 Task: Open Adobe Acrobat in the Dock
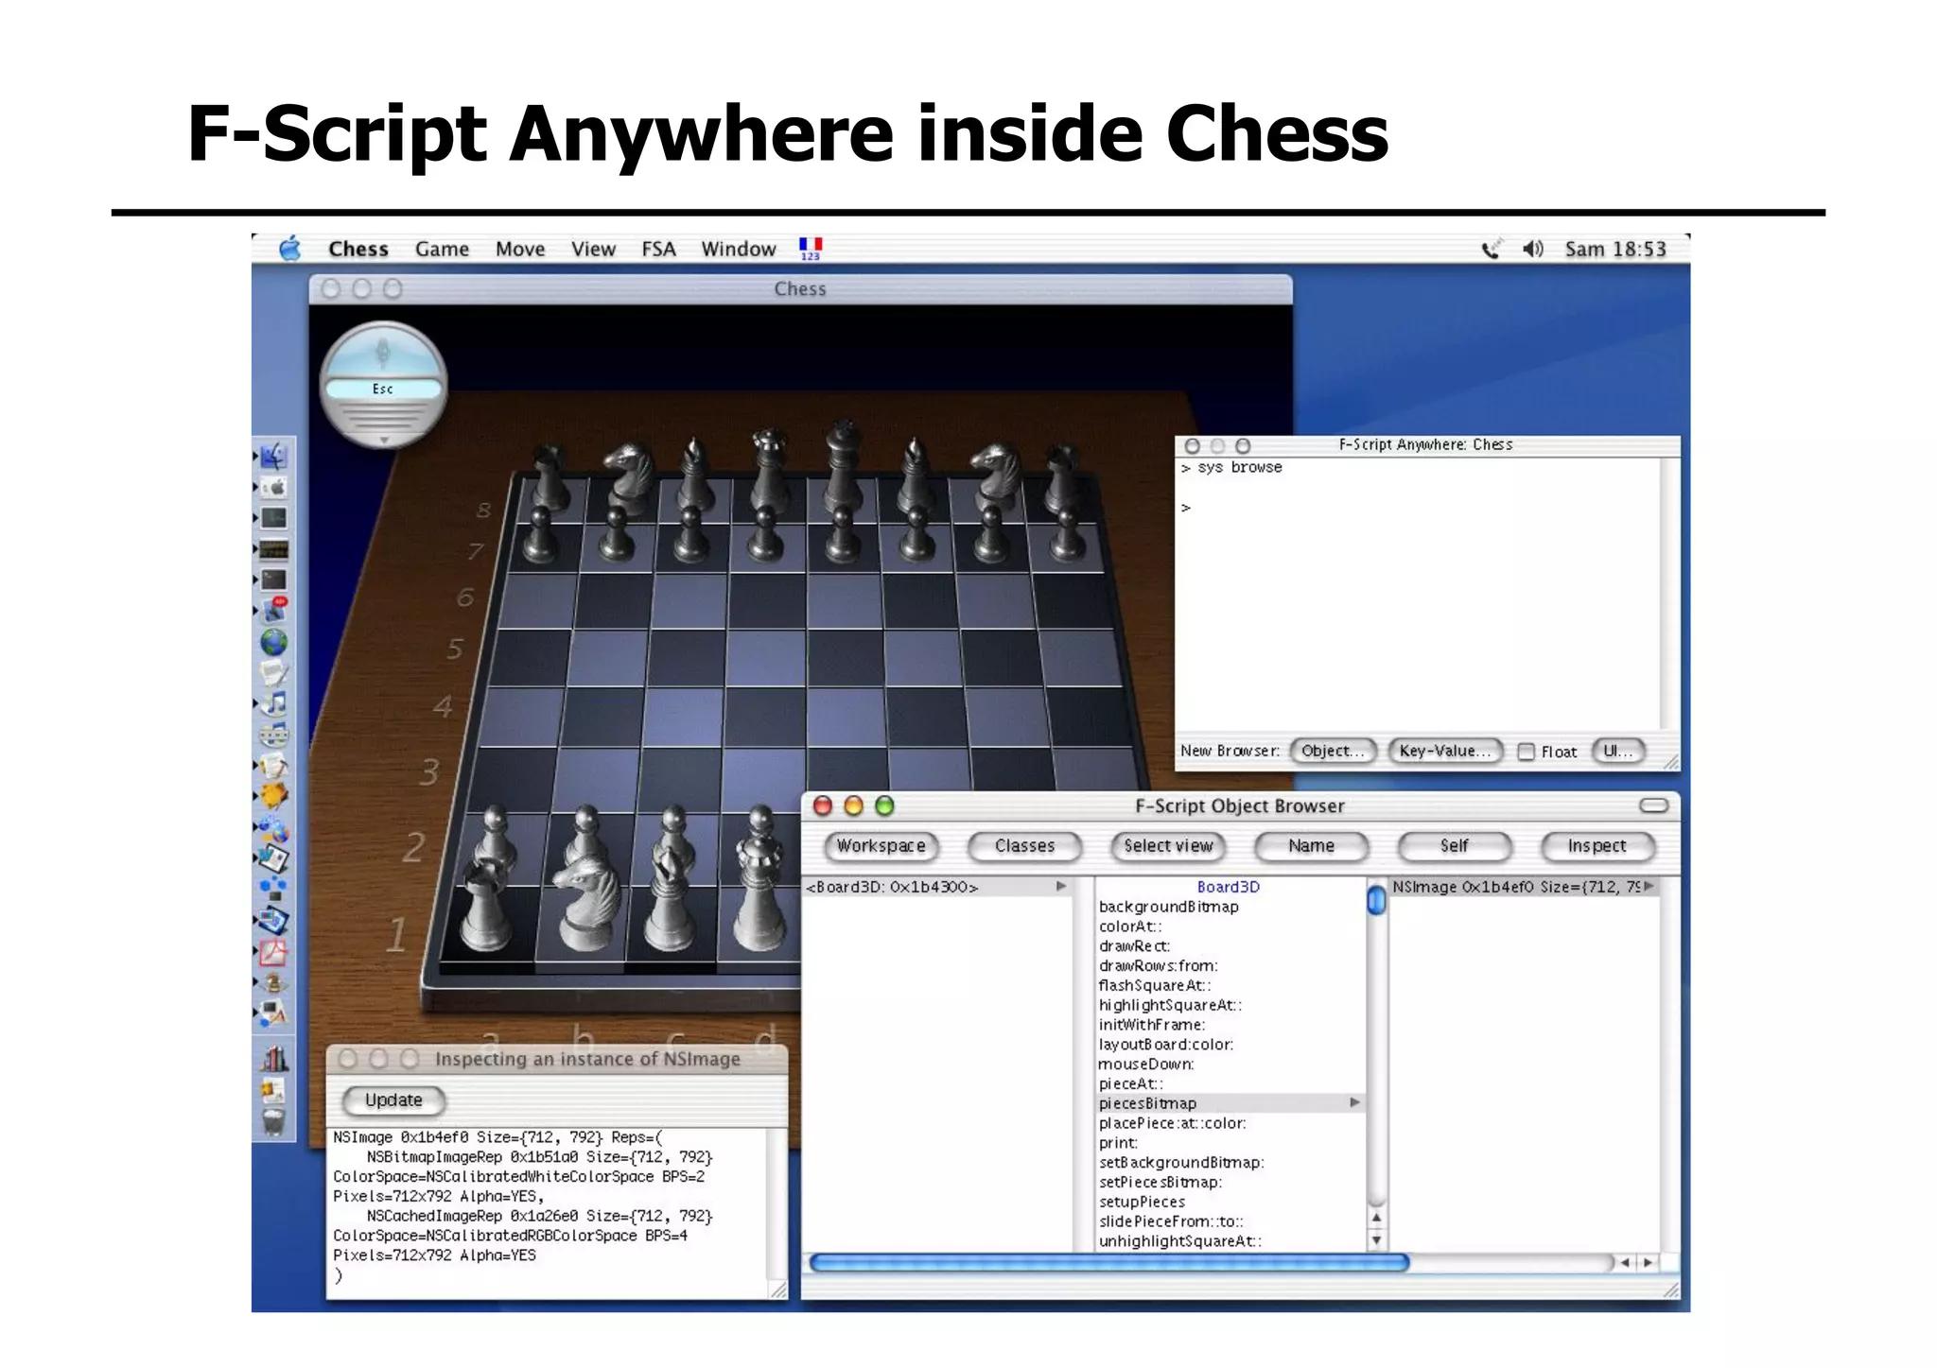273,951
